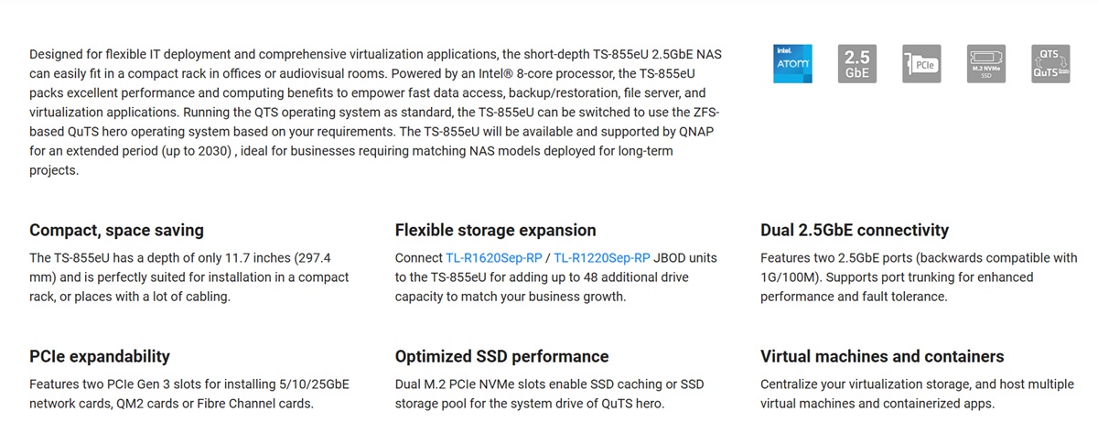Open the M.2 NVMe SSD icon
The image size is (1098, 444).
pos(986,64)
